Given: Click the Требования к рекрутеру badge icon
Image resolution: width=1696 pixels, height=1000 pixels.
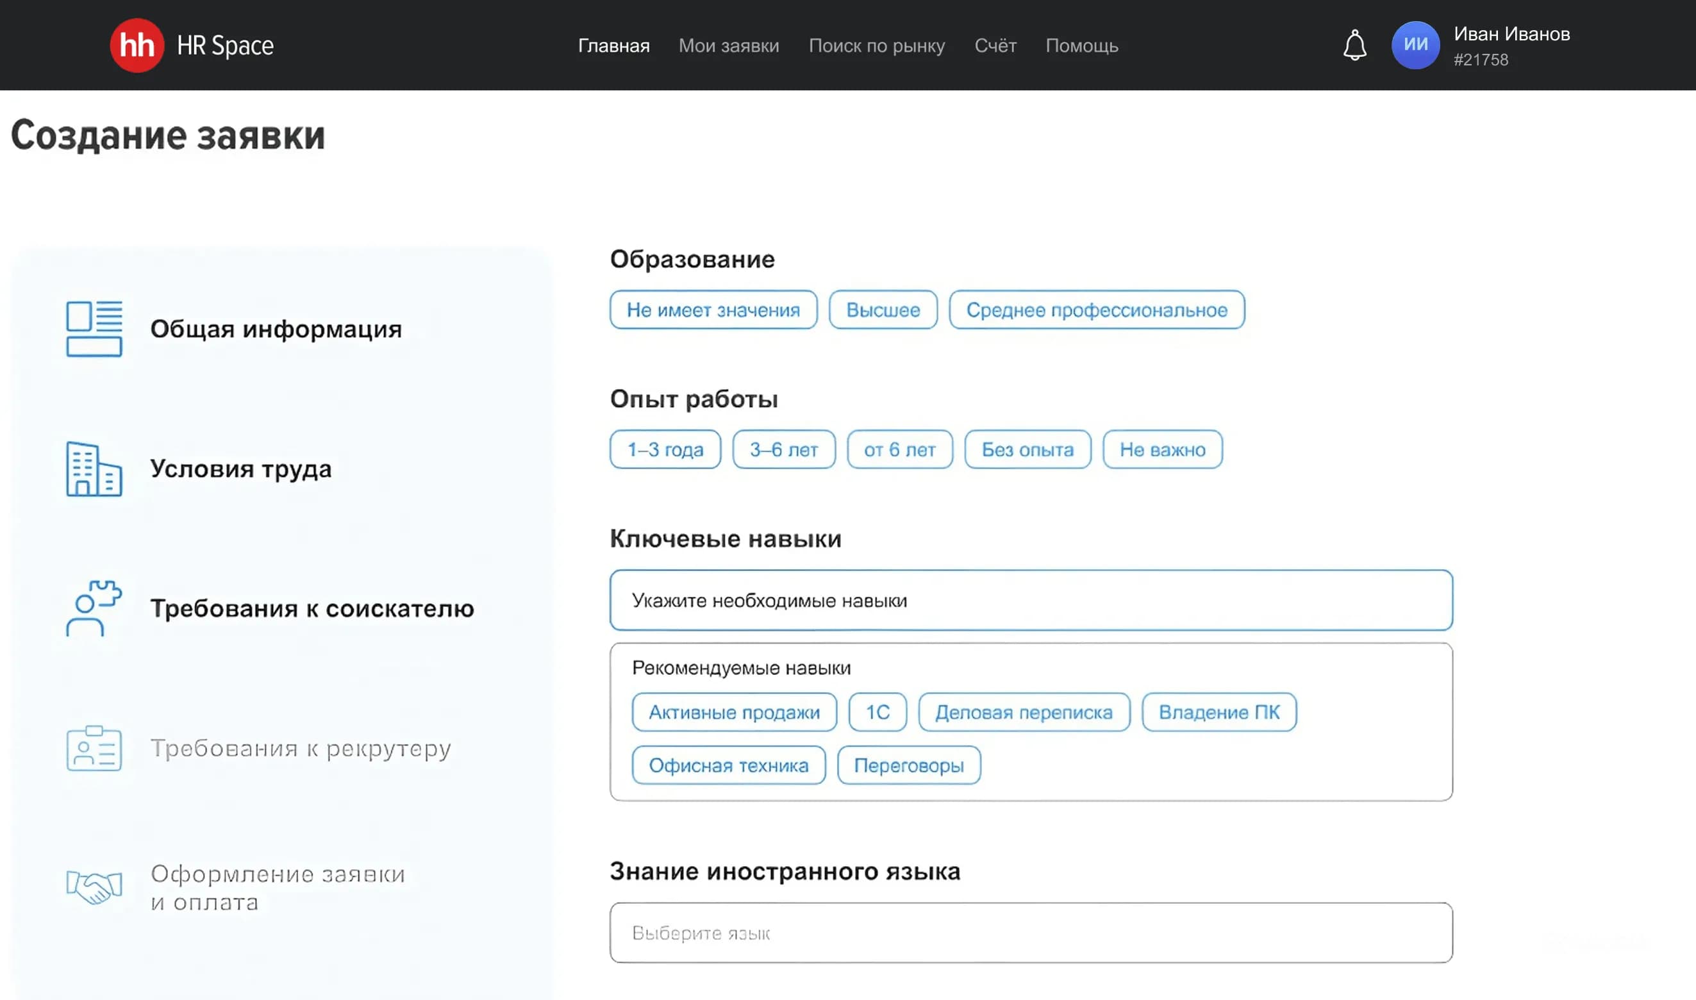Looking at the screenshot, I should point(94,748).
